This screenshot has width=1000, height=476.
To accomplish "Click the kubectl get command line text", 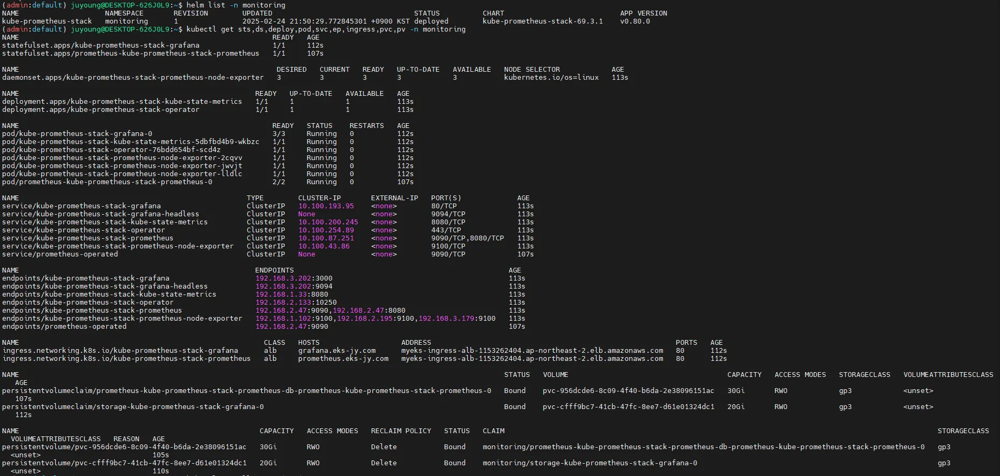I will tap(326, 29).
